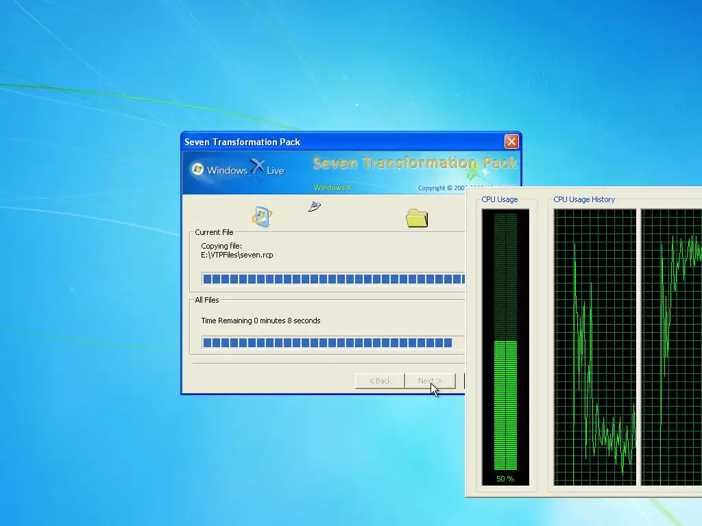Screen dimensions: 702x526
Task: Click the 'CPU Usage' group label
Action: coord(500,199)
